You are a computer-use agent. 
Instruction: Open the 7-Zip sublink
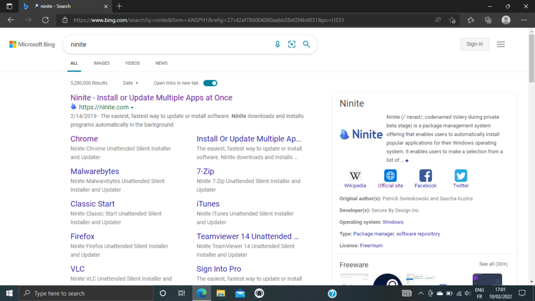[205, 171]
